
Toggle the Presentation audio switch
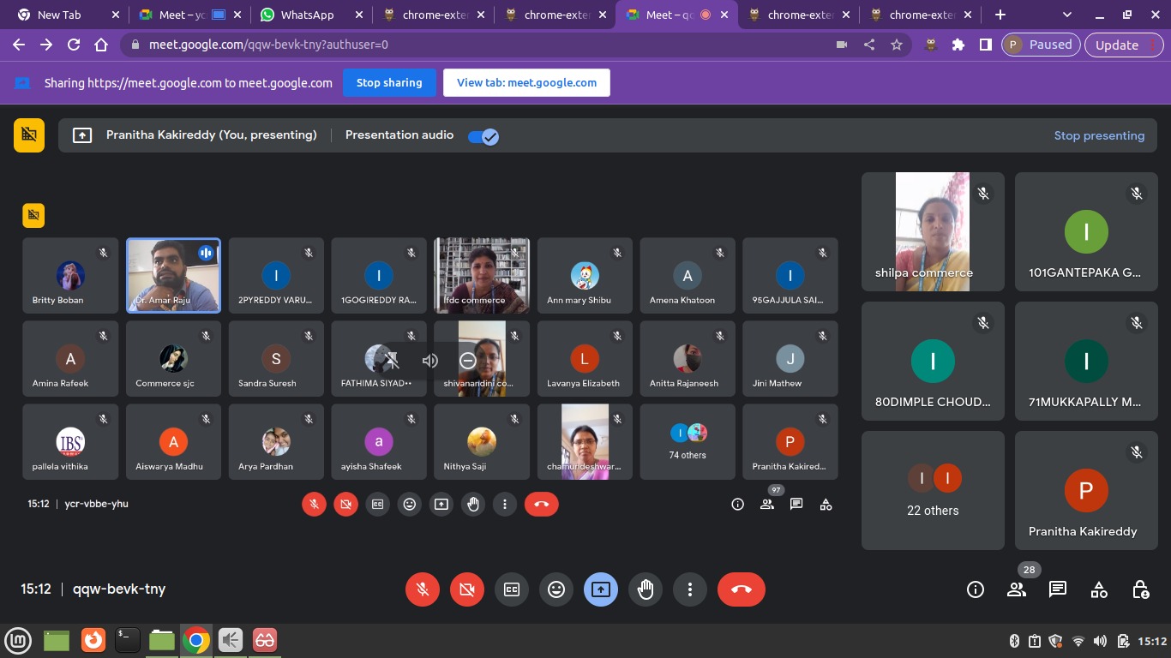[x=483, y=136]
